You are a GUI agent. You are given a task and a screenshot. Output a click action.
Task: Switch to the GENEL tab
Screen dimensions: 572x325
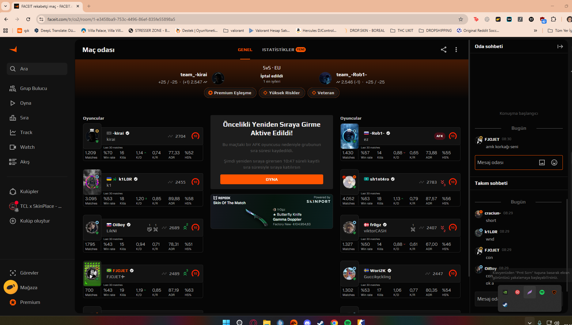tap(245, 50)
